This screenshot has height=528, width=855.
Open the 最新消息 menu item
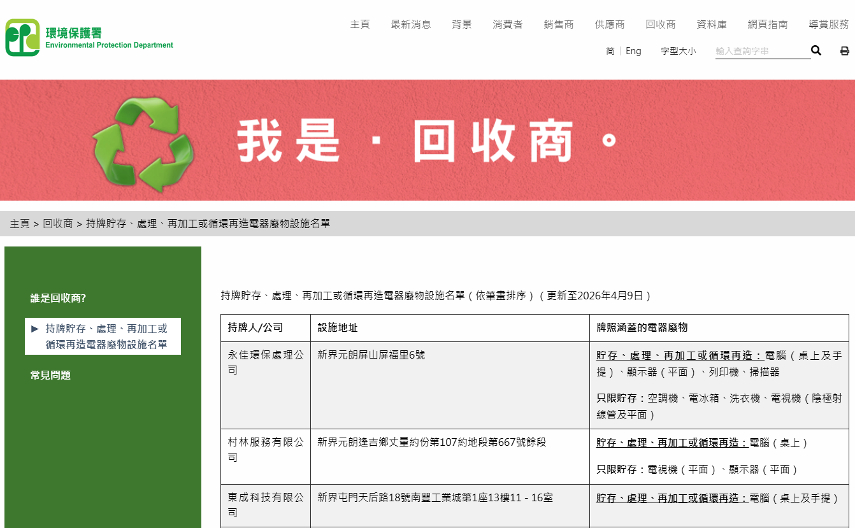[x=411, y=24]
